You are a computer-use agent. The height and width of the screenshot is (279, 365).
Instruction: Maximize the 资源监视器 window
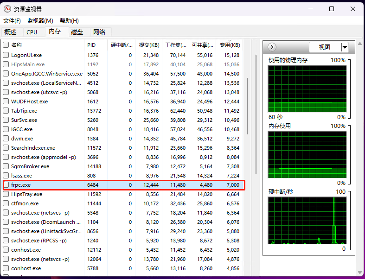click(x=332, y=9)
